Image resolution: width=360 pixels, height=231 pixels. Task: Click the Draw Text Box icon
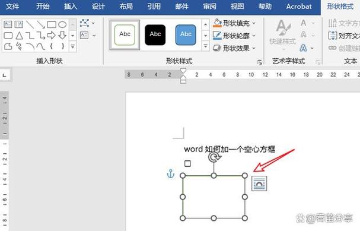pos(84,36)
